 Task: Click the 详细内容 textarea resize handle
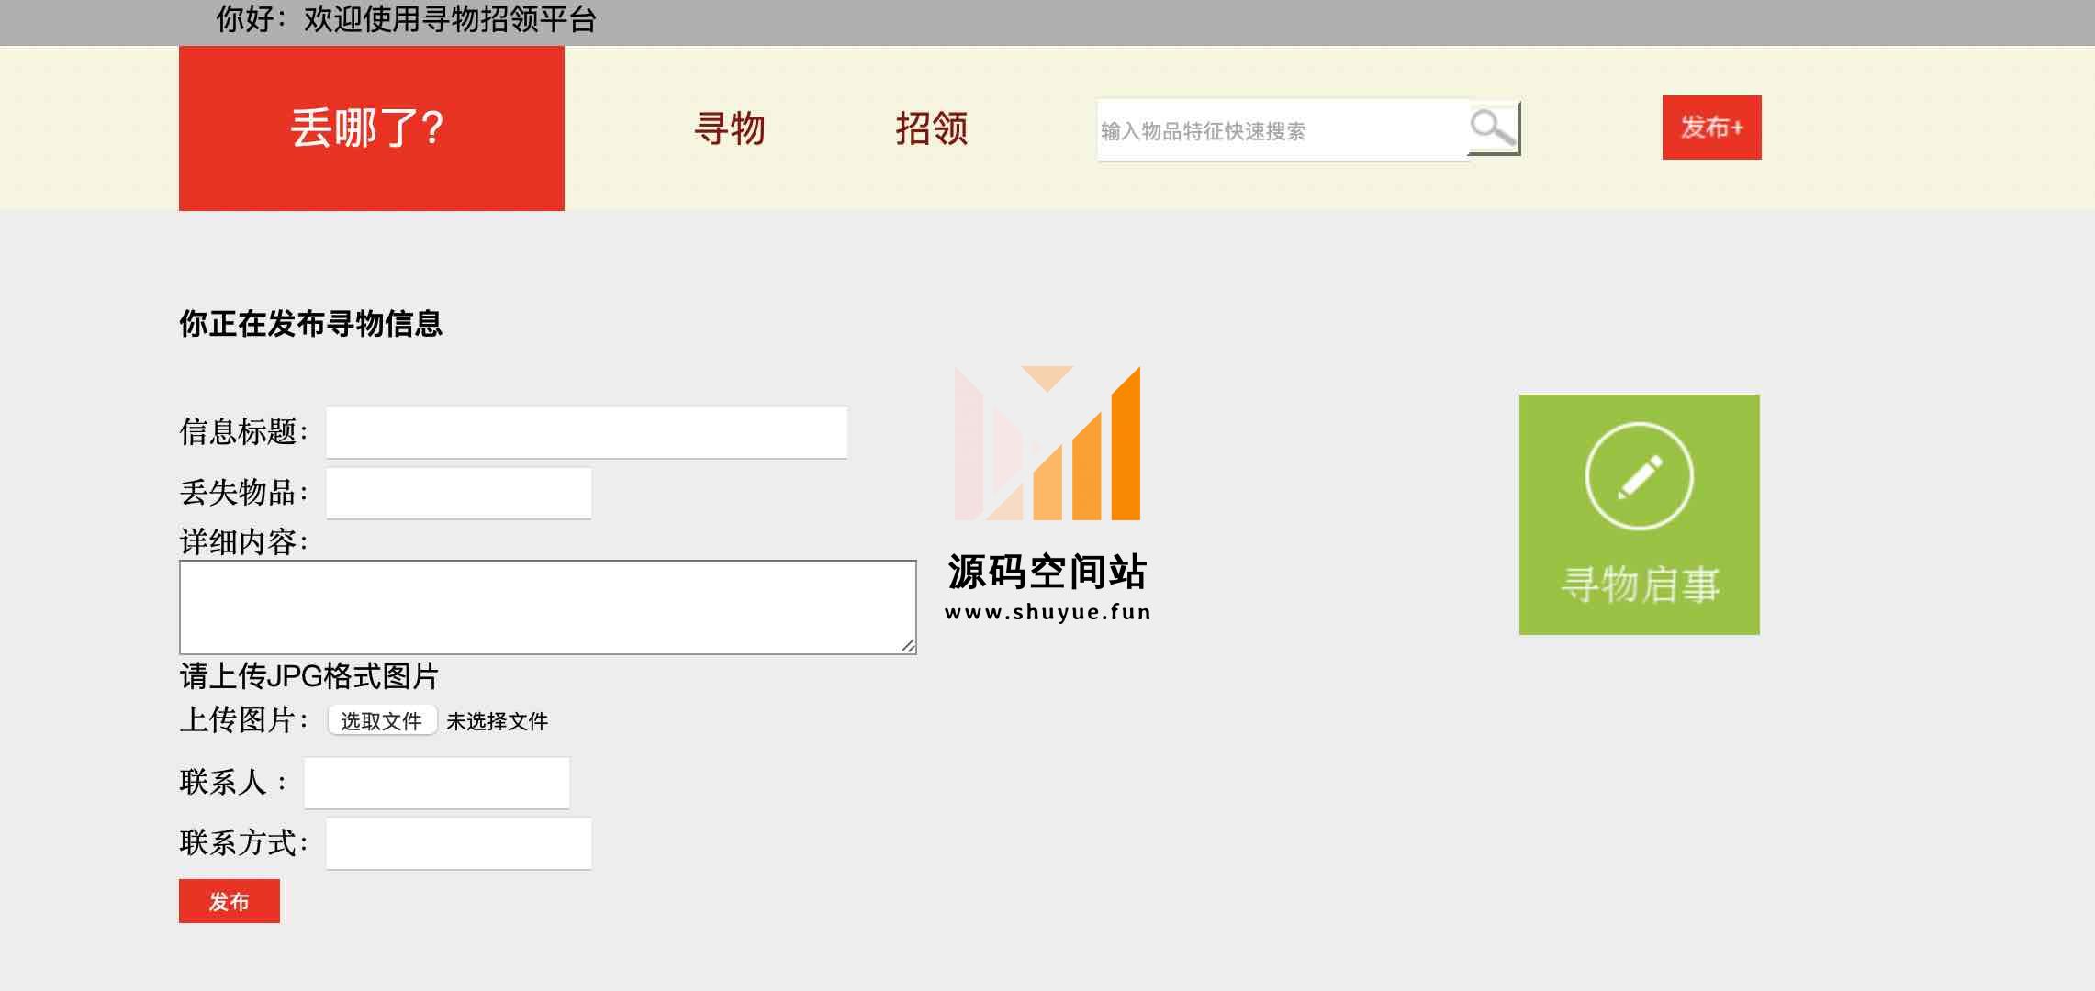pyautogui.click(x=908, y=646)
